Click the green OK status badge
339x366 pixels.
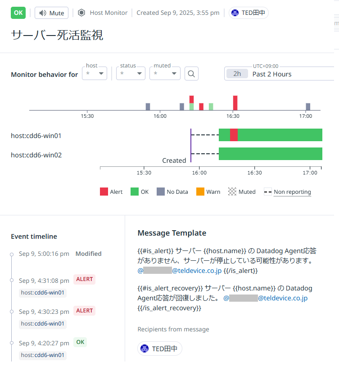[x=18, y=13]
